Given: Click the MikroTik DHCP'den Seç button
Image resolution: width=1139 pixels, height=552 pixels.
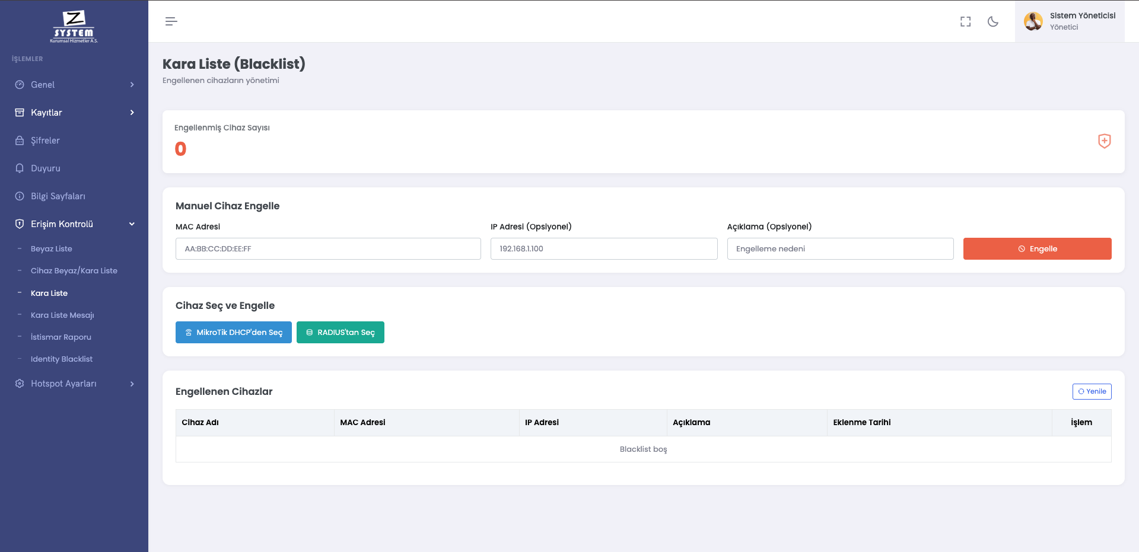Looking at the screenshot, I should coord(233,333).
